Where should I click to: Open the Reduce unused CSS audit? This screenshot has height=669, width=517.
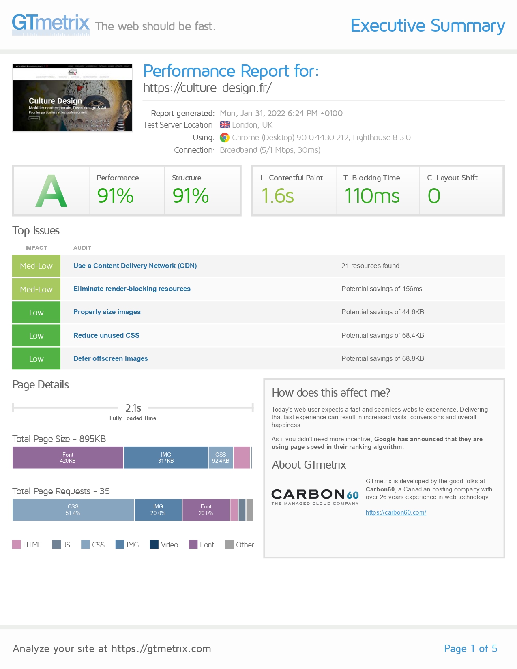pyautogui.click(x=106, y=335)
